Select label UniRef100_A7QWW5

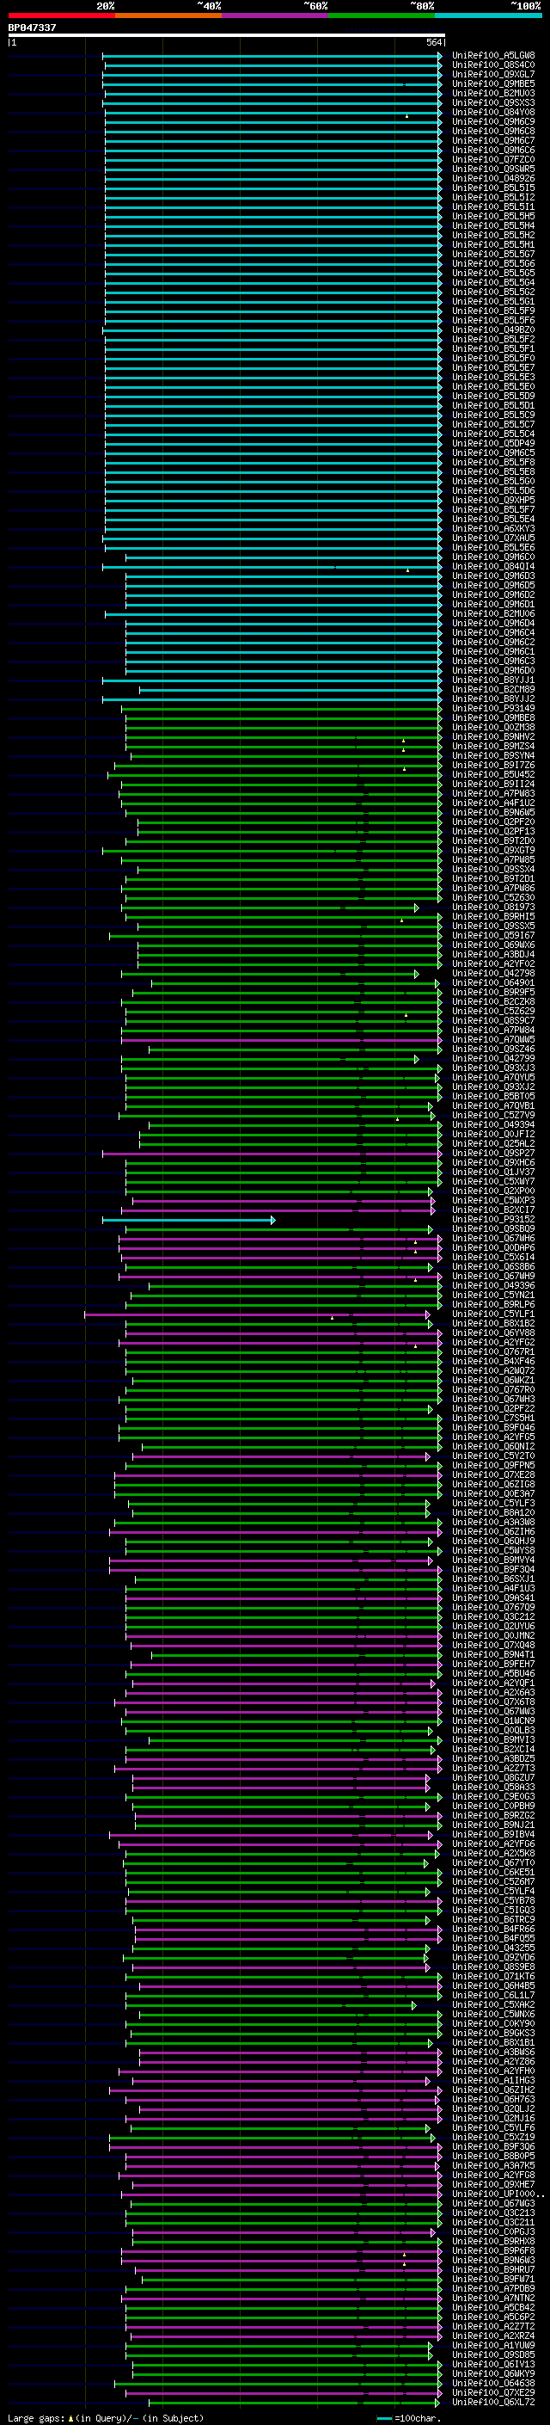click(x=493, y=1039)
